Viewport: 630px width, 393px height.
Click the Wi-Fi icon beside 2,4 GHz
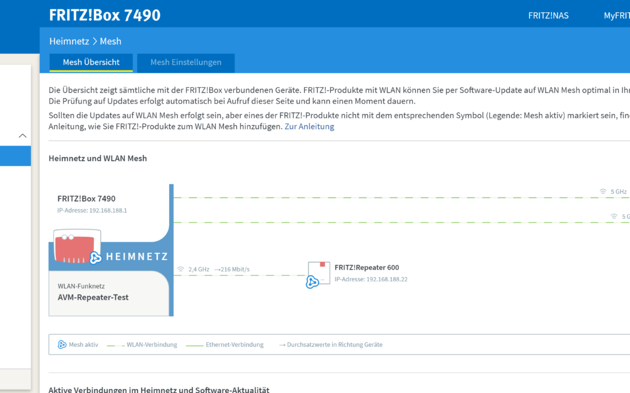click(x=181, y=270)
